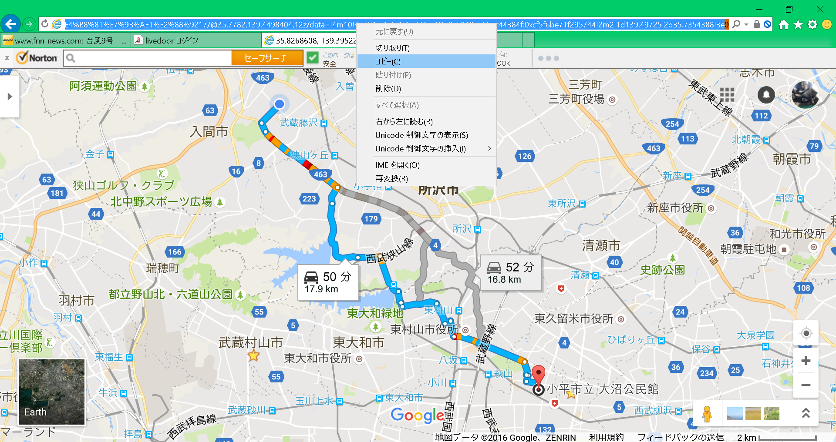Viewport: 836px width, 442px height.
Task: Click the 東村山市役所 label
Action: [424, 329]
